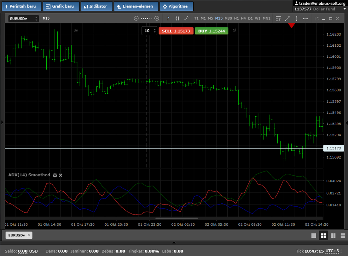Select the vertical split layout

click(x=333, y=235)
